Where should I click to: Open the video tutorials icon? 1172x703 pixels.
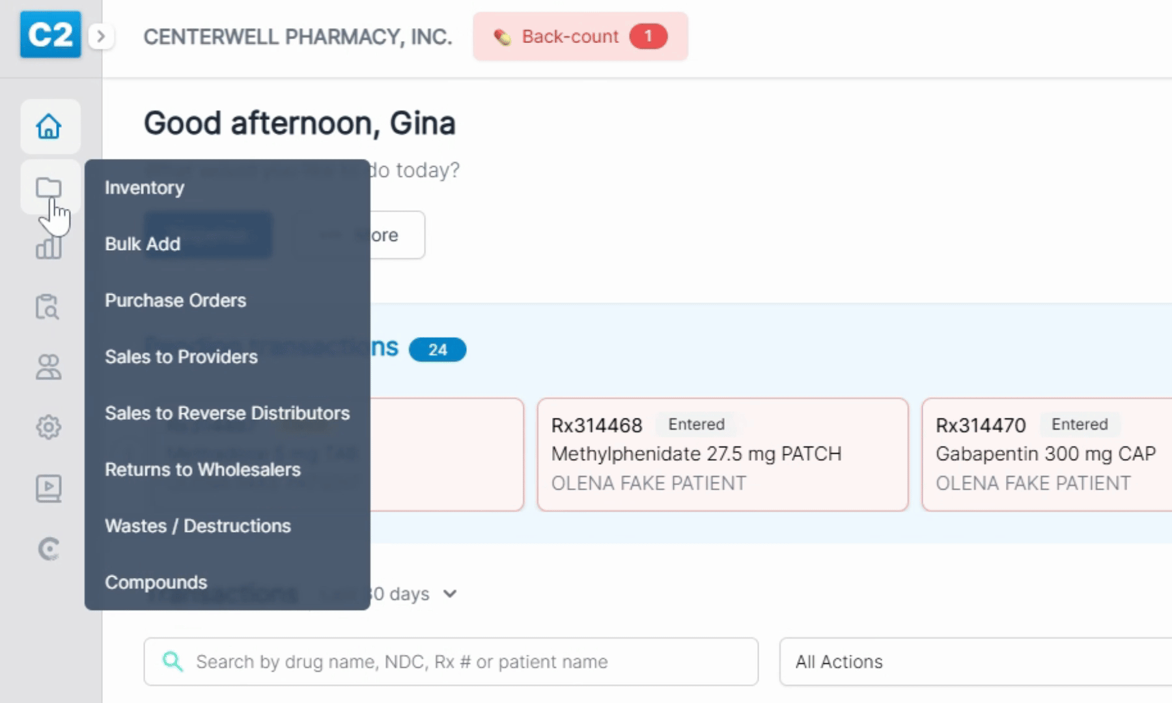pos(49,488)
